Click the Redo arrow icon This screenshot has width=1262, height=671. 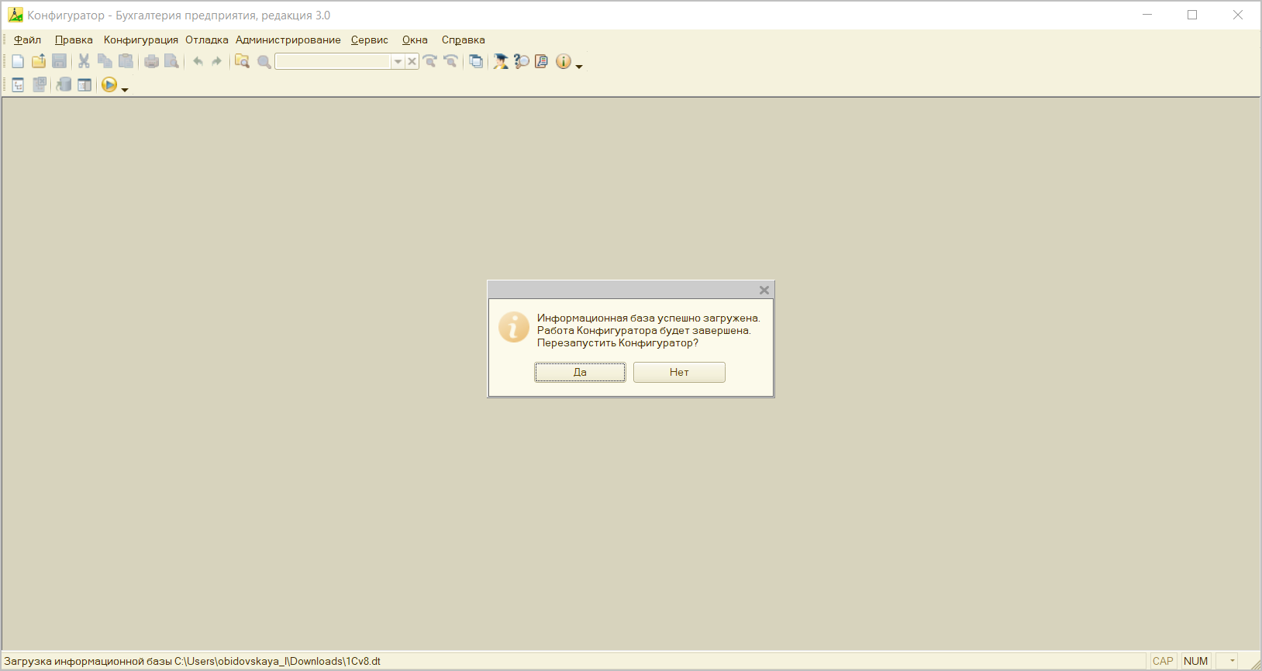[217, 61]
